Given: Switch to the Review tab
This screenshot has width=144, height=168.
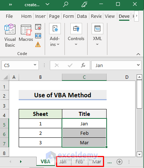Looking at the screenshot, I should pyautogui.click(x=96, y=16).
